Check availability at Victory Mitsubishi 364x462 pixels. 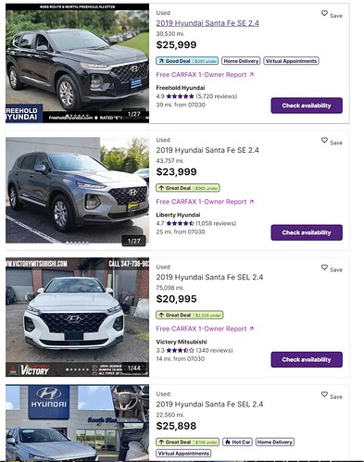307,359
